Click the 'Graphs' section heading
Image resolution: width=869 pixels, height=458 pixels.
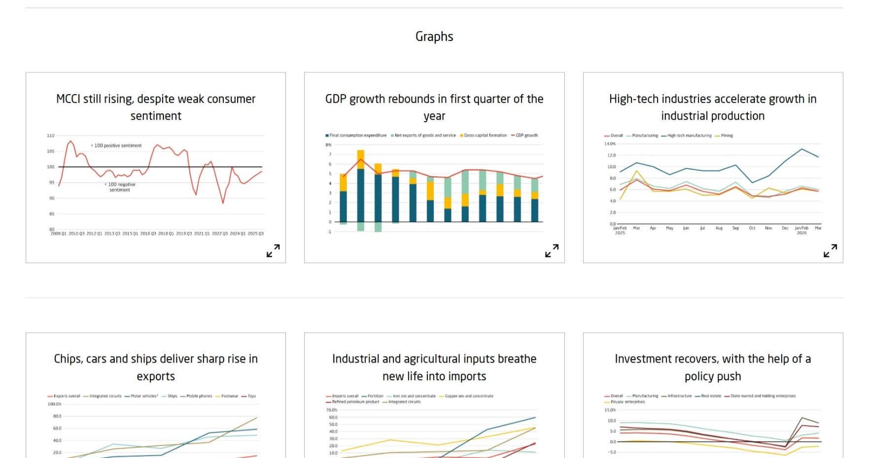click(434, 36)
